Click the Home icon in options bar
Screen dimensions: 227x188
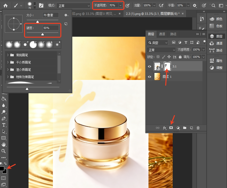click(x=6, y=6)
